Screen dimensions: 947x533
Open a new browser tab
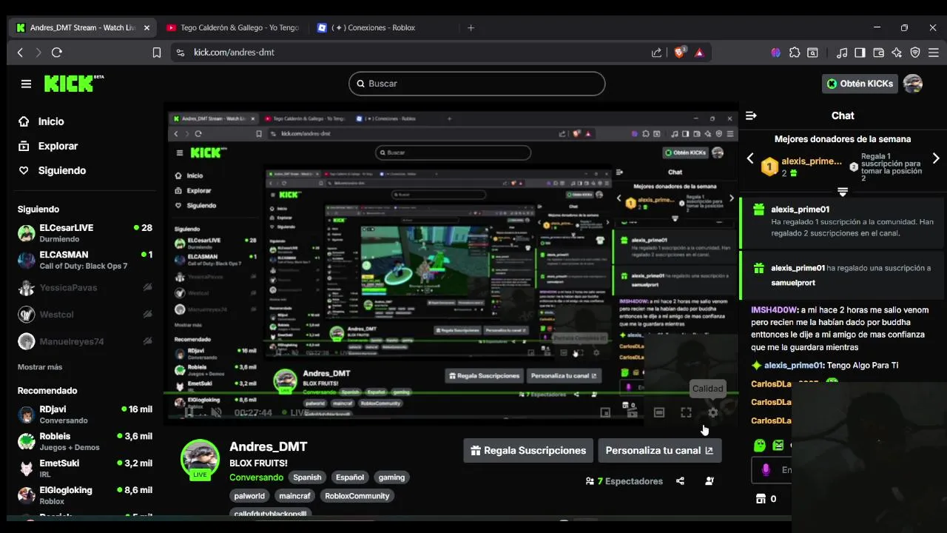click(471, 28)
